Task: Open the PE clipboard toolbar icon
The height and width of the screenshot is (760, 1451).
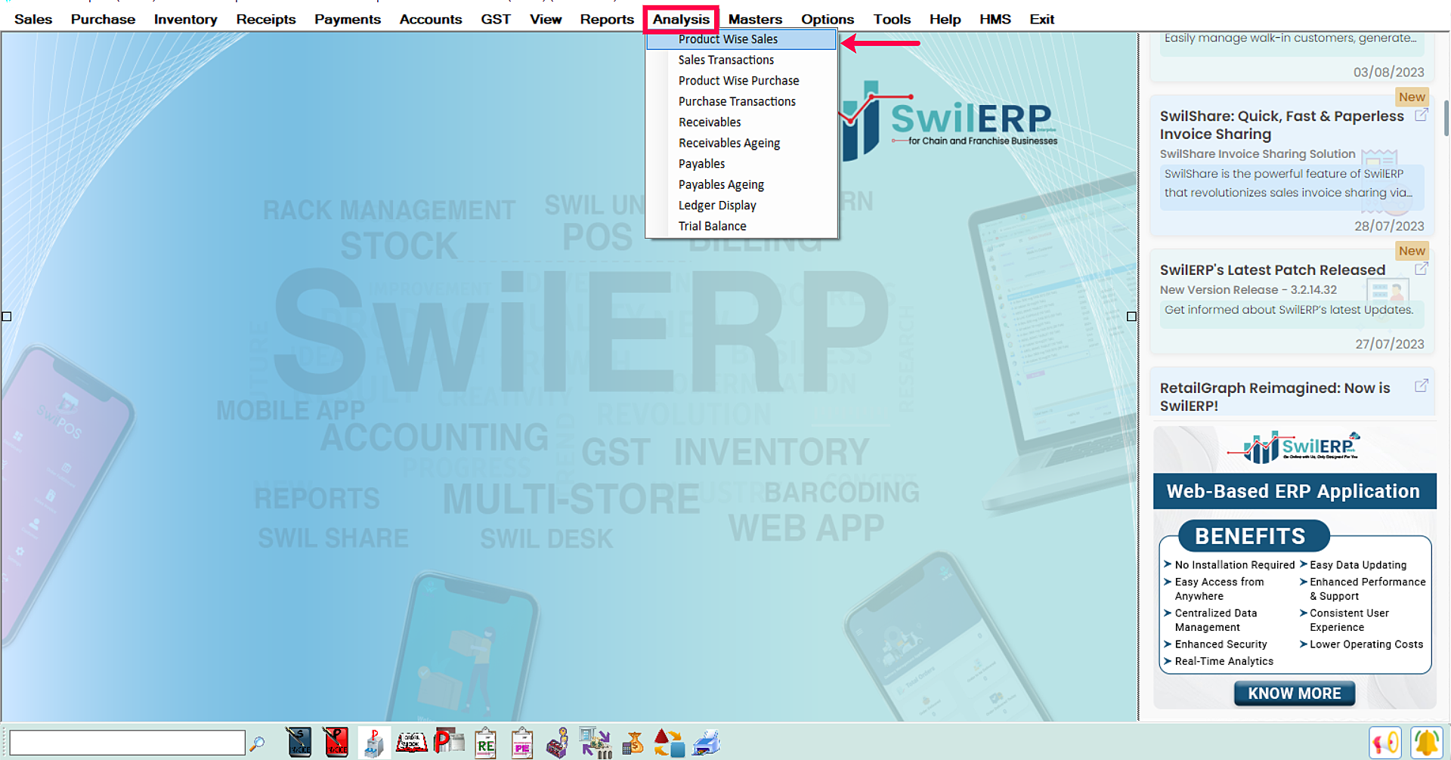Action: (522, 743)
